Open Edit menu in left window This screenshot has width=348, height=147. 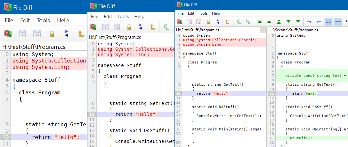click(x=25, y=20)
